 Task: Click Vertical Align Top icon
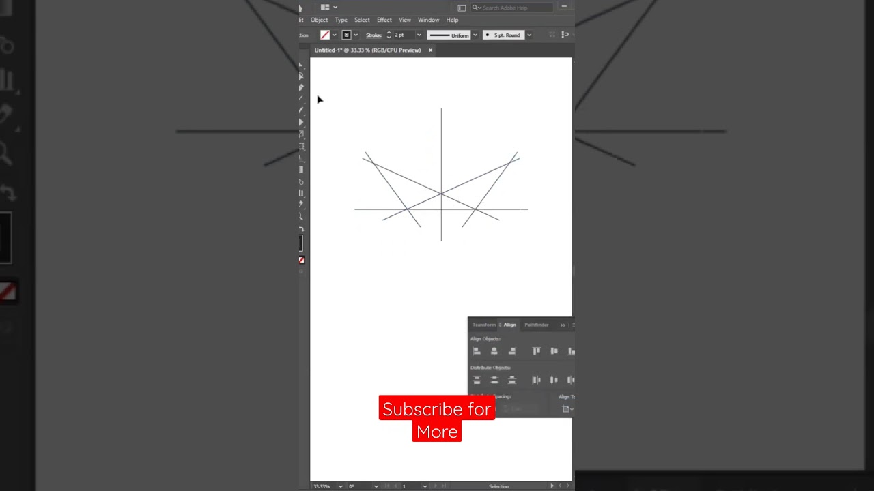537,351
